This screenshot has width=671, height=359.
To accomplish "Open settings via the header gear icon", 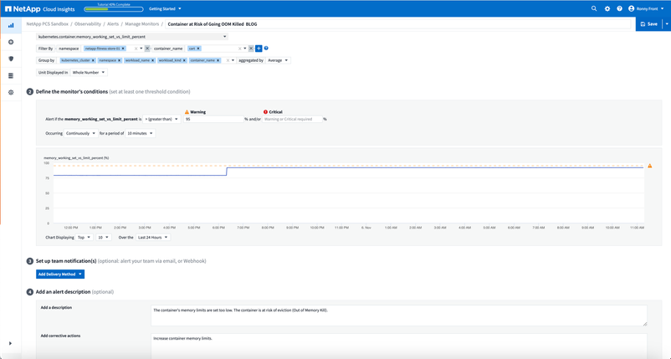I will point(607,8).
